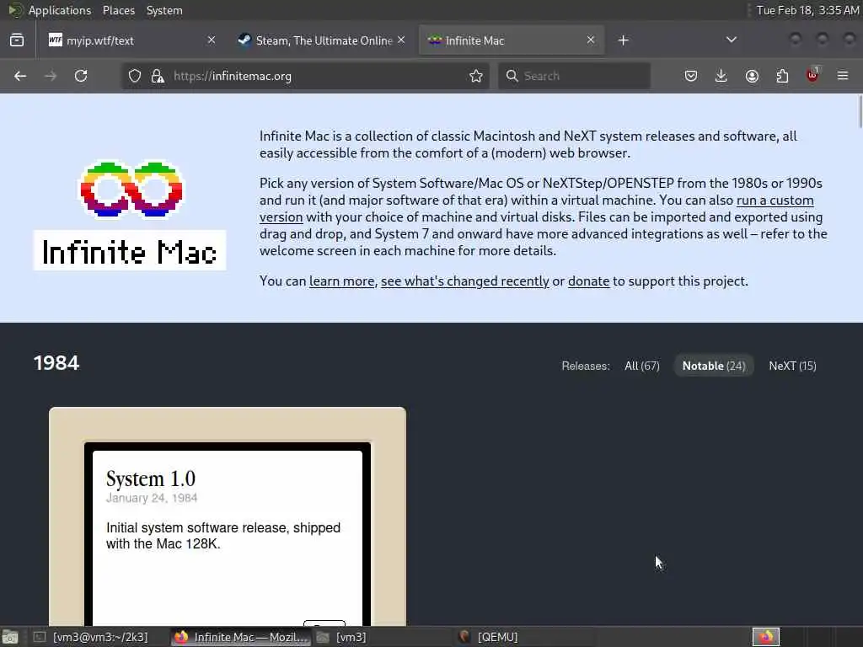Screen dimensions: 863x647
Task: Filter to Notable (24) releases
Action: coord(714,366)
